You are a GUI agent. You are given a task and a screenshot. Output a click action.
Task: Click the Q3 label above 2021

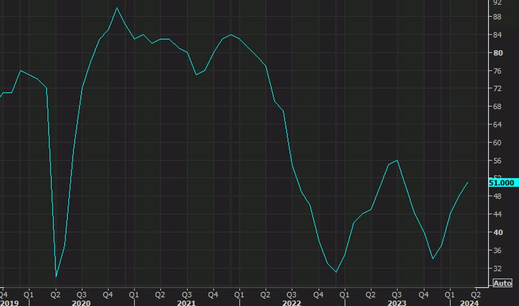[187, 294]
